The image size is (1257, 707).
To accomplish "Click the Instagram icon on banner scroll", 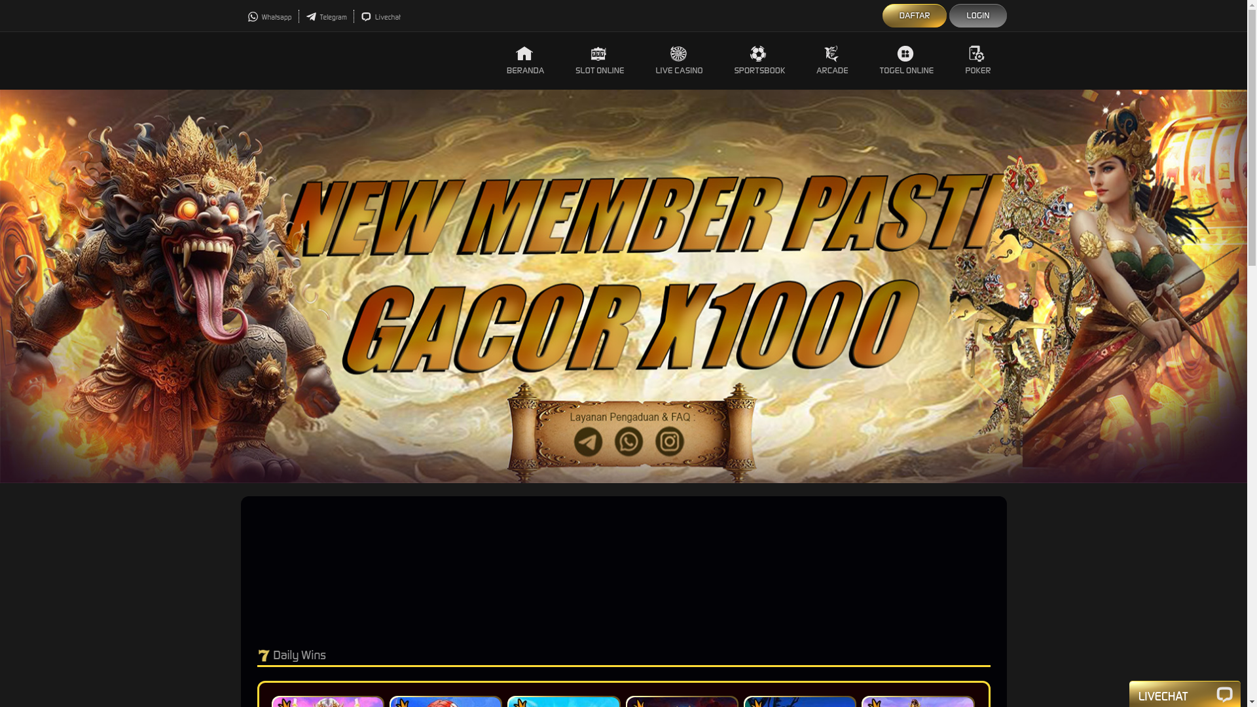I will [x=669, y=442].
